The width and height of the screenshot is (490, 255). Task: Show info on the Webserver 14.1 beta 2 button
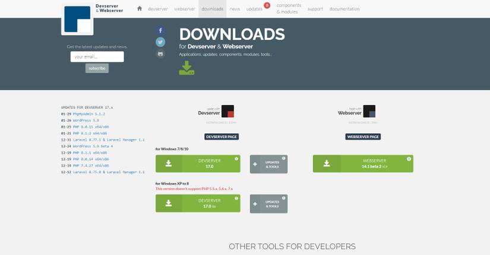[x=409, y=159]
